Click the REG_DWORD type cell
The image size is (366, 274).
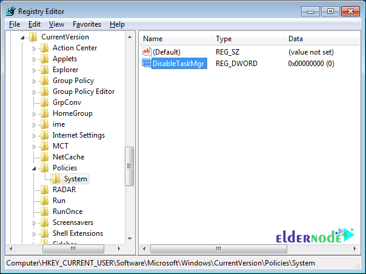(x=236, y=63)
